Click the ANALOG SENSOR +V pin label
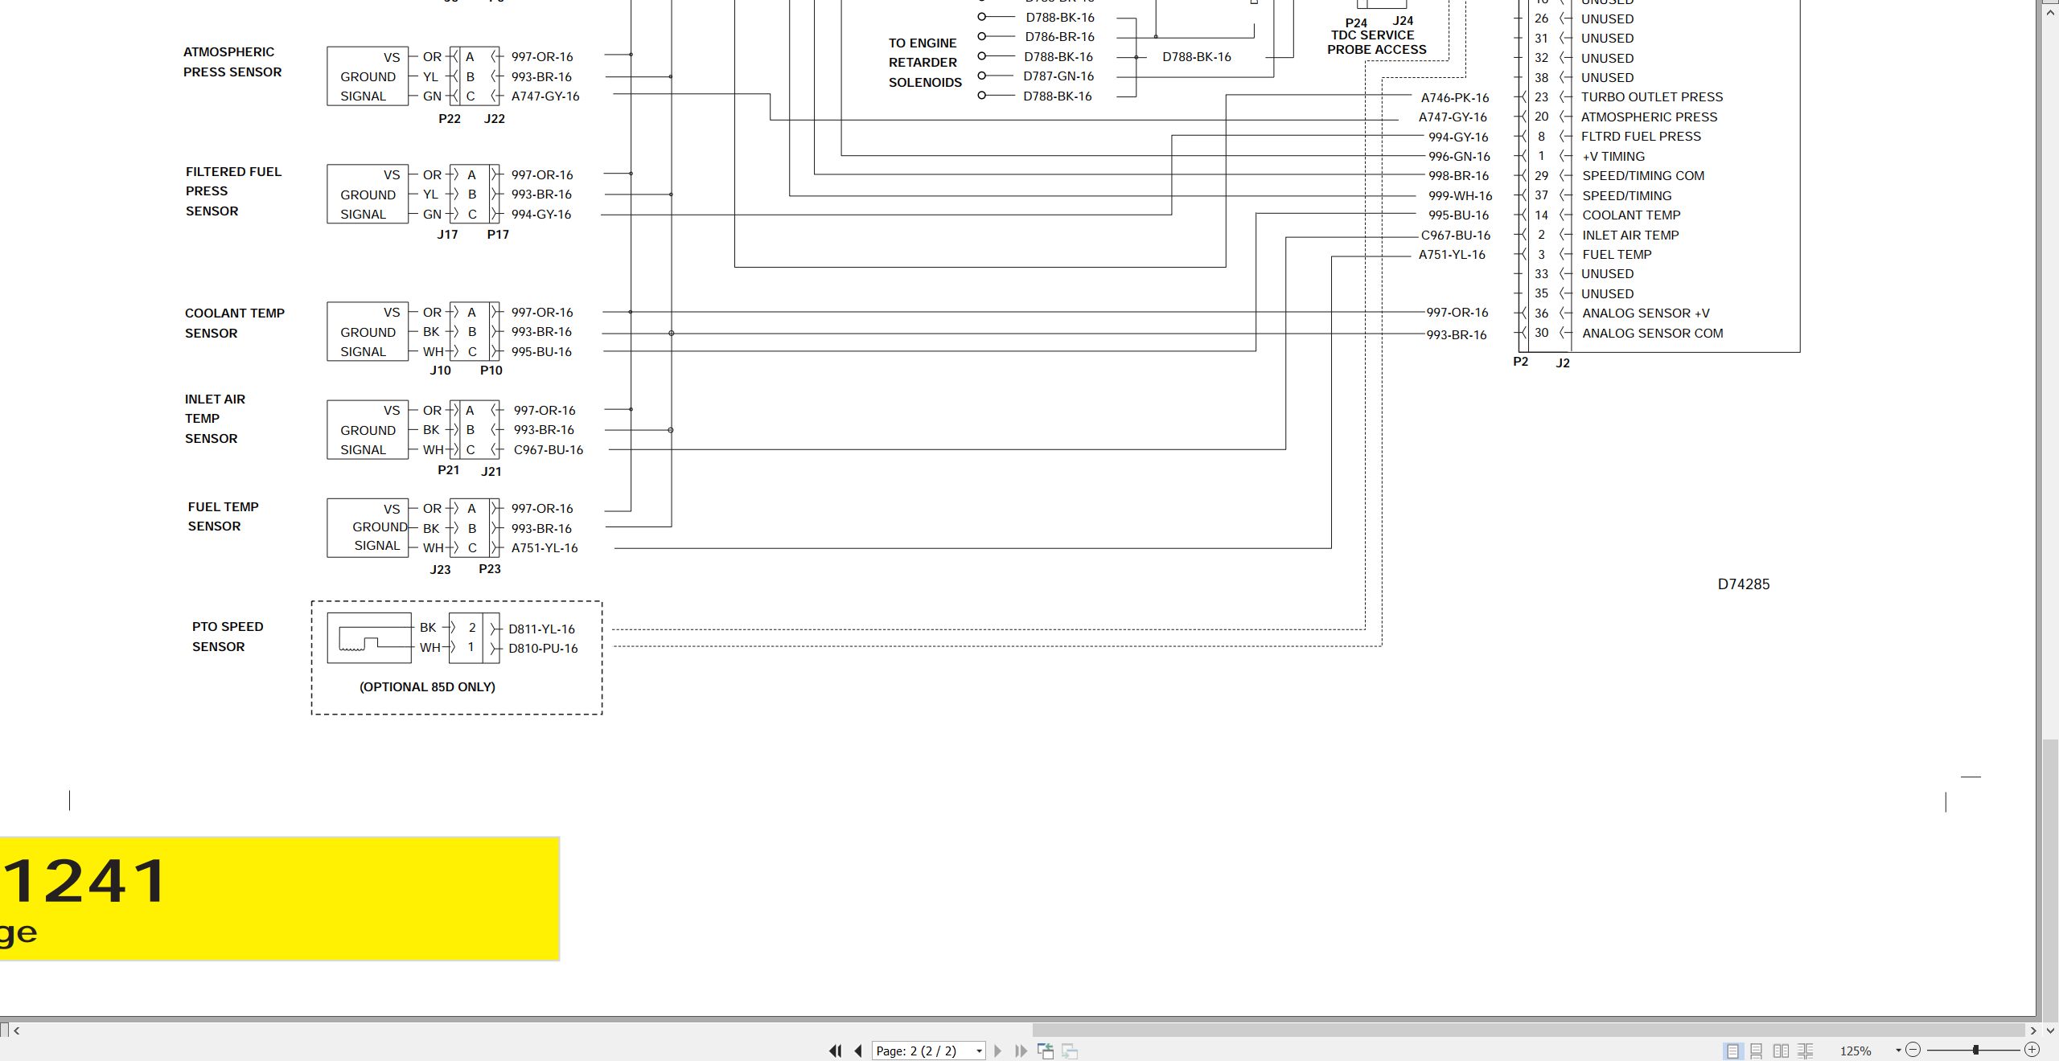 pos(1646,313)
